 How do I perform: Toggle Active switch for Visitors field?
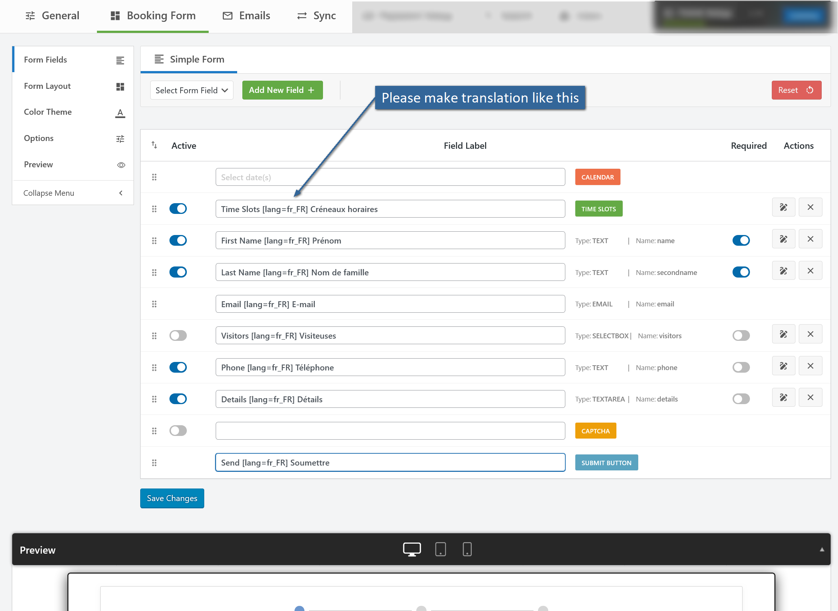tap(178, 336)
